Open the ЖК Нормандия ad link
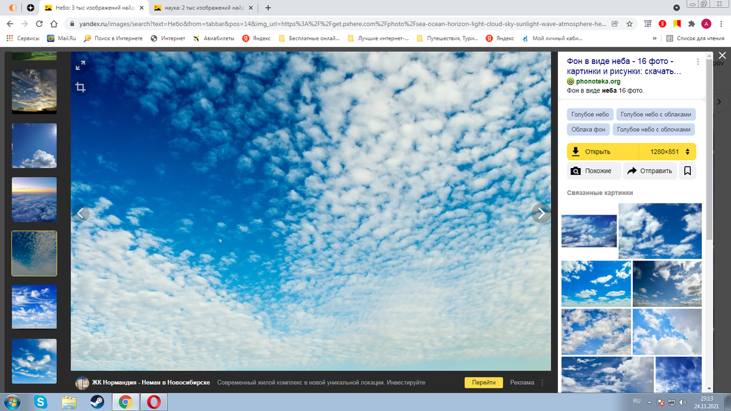The height and width of the screenshot is (411, 731). pyautogui.click(x=151, y=382)
